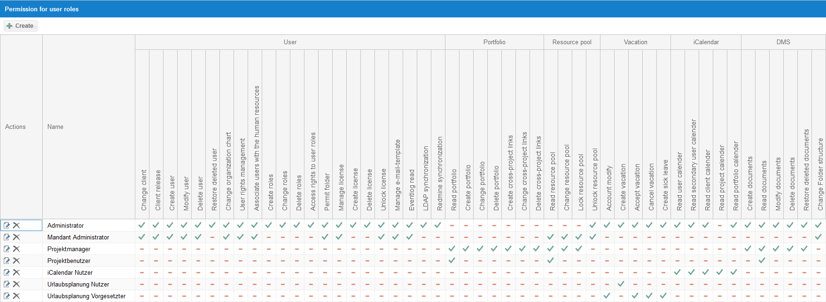Delete the Projektmanager role
Screen dimensions: 826x302
point(16,249)
